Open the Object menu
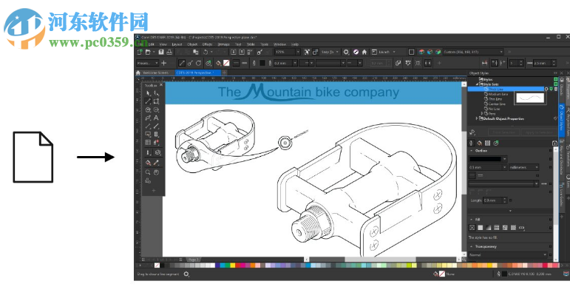The image size is (570, 301). pos(192,44)
